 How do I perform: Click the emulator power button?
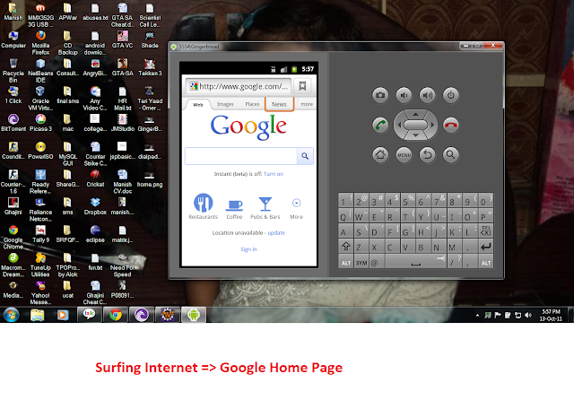[450, 95]
